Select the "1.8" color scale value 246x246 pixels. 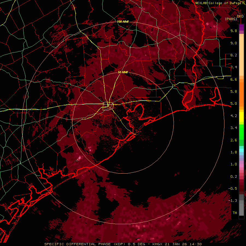tap(234, 152)
